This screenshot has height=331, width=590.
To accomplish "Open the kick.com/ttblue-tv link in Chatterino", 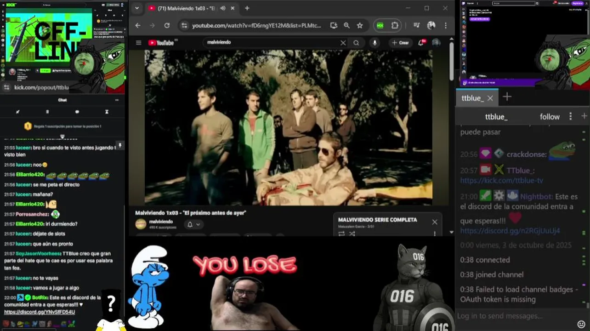I will (x=501, y=181).
